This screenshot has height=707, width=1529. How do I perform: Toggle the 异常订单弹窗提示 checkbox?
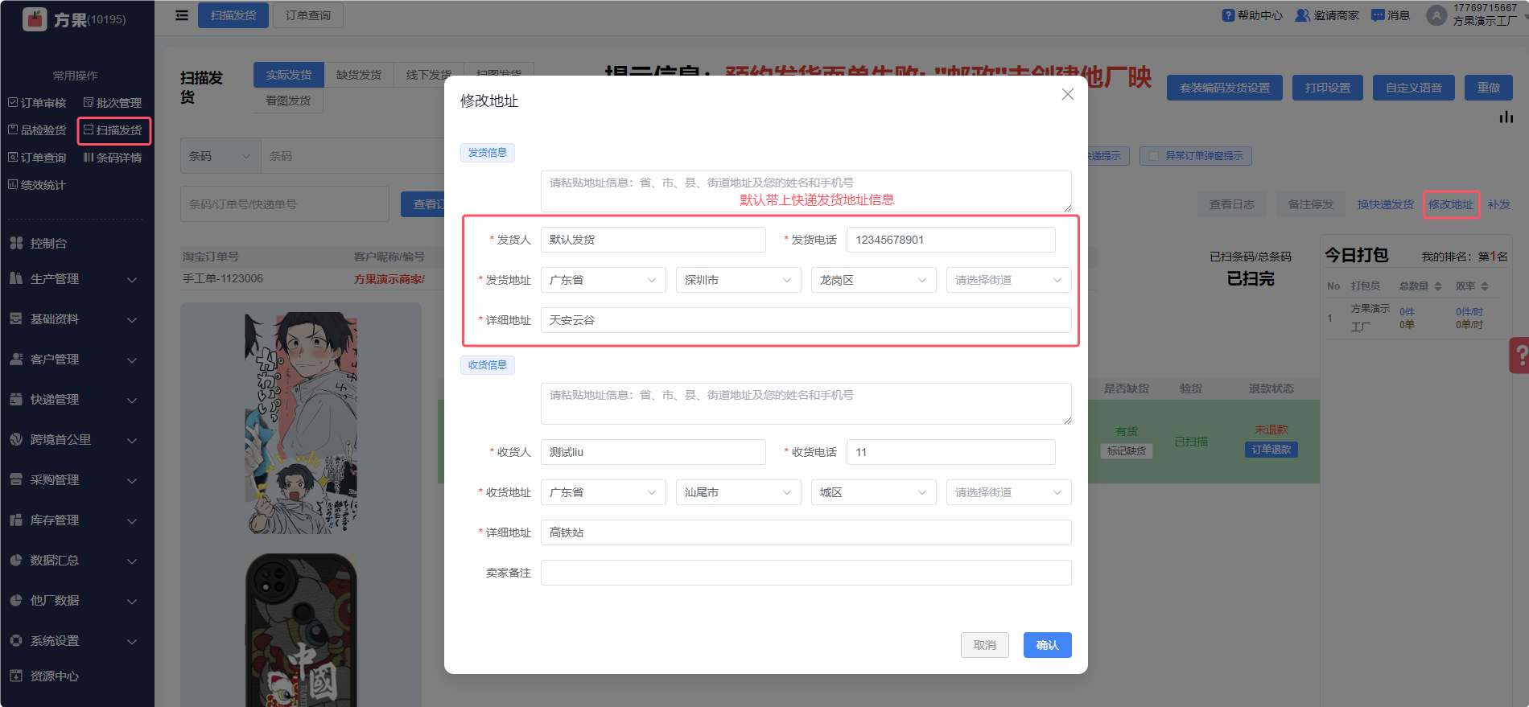[x=1153, y=156]
